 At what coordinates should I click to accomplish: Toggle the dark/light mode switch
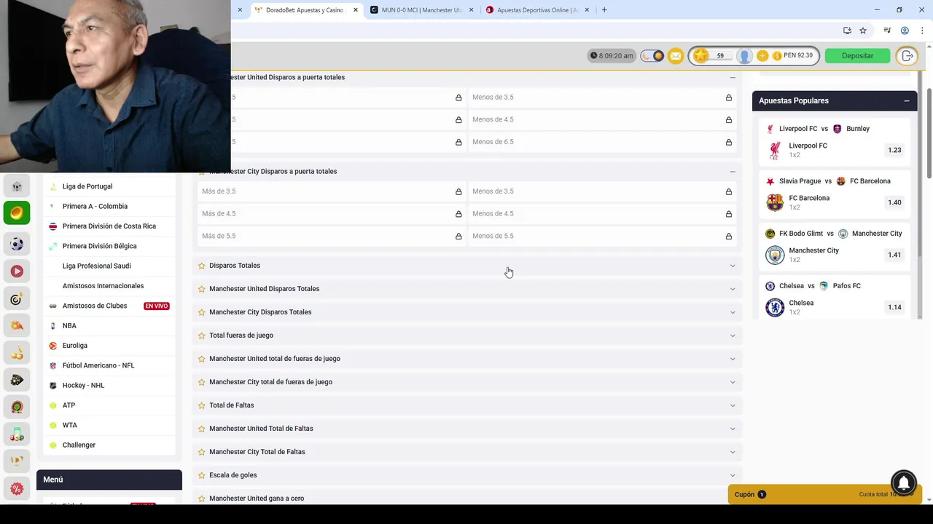coord(652,56)
